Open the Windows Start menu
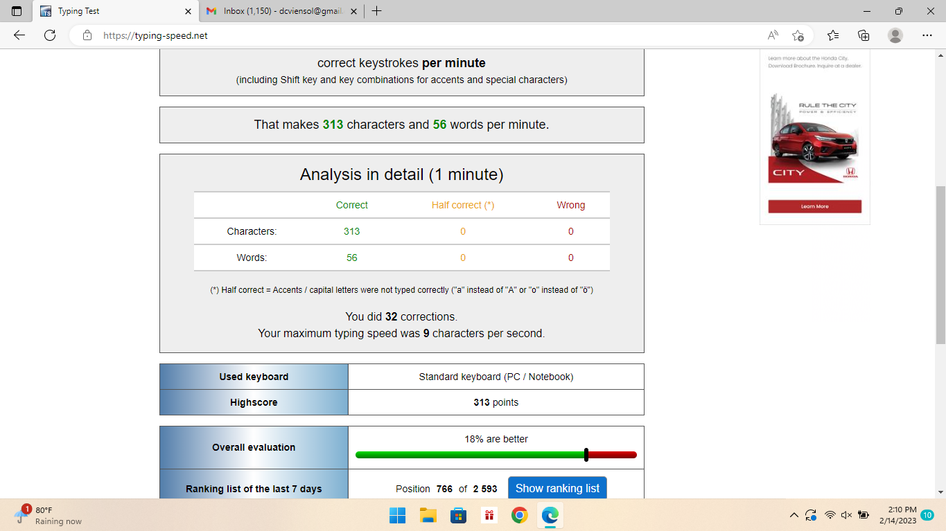 (x=397, y=515)
